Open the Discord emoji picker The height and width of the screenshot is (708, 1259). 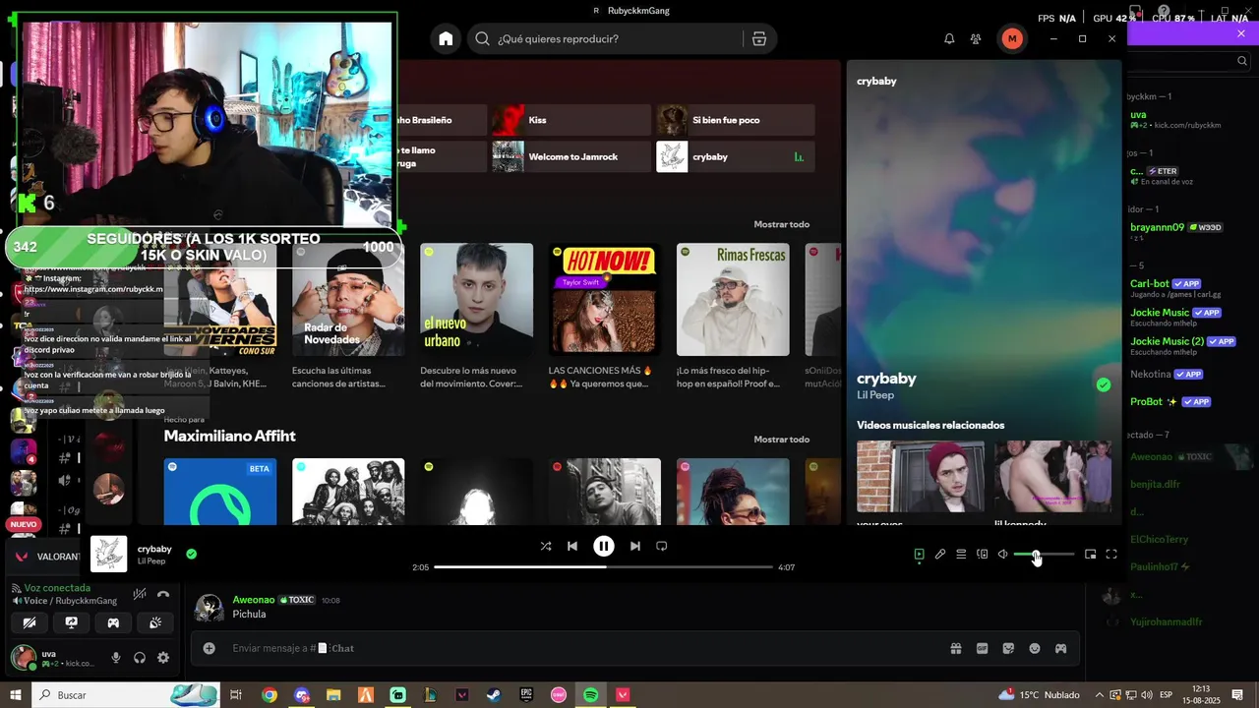coord(1035,648)
